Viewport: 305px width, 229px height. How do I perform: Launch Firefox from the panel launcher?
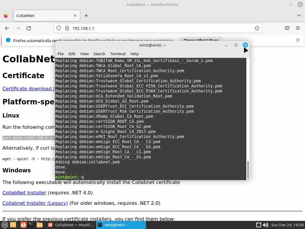coord(23,225)
